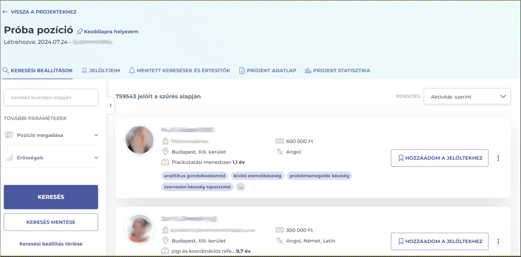521x257 pixels.
Task: Click the KERESÉS MENTÉSE button
Action: point(51,222)
